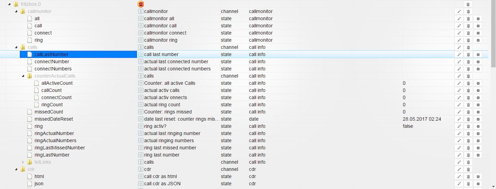The width and height of the screenshot is (496, 189).
Task: Edit the counterActualCalls channel
Action: coord(459,76)
